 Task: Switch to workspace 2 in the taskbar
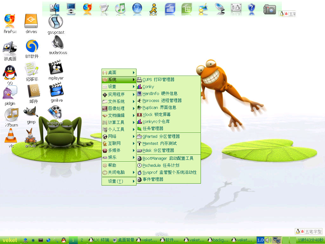click(82, 240)
